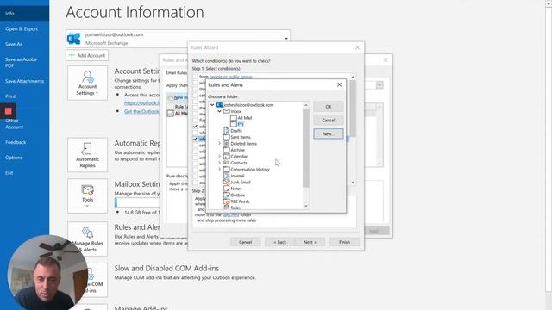
Task: Open Feedback in the sidebar
Action: [x=25, y=142]
